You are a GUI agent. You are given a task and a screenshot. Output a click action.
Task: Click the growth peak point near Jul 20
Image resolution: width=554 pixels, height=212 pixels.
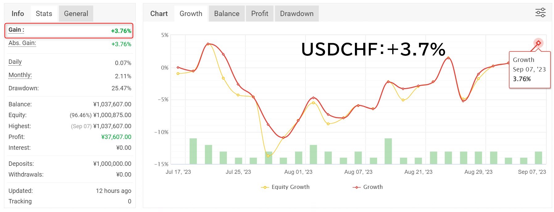pos(208,44)
